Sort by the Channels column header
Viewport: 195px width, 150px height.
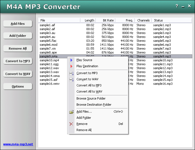[143, 20]
